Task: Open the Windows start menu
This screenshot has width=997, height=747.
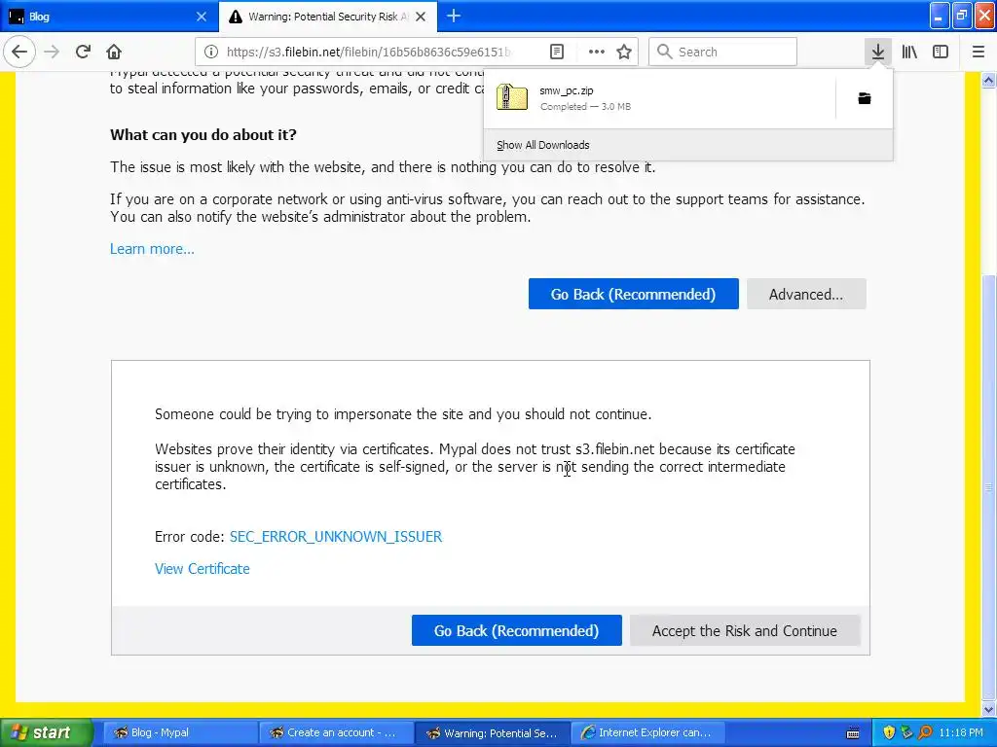Action: pyautogui.click(x=46, y=732)
